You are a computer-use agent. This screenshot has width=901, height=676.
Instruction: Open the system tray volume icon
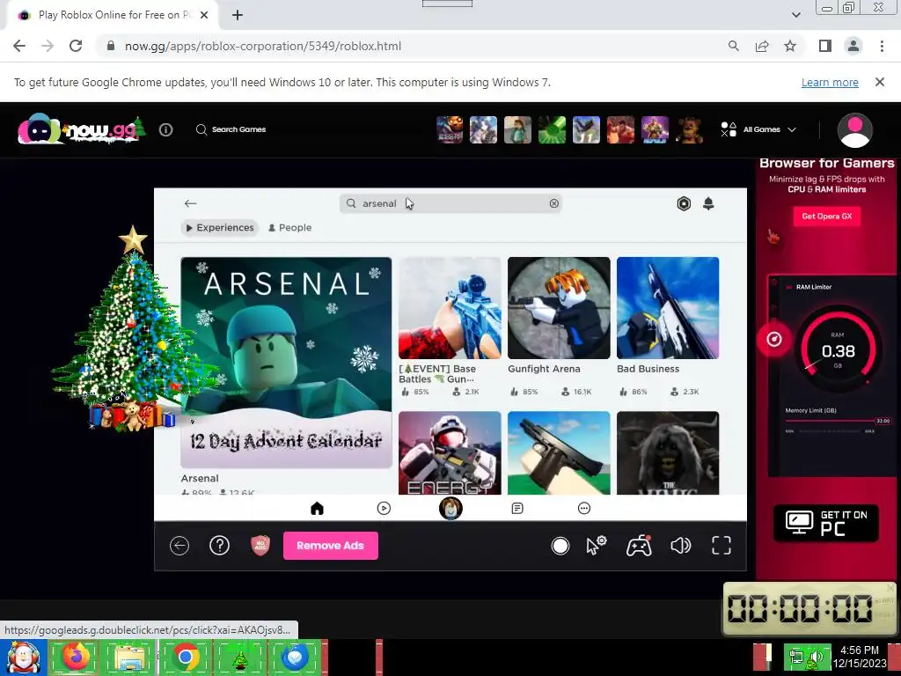[x=815, y=657]
